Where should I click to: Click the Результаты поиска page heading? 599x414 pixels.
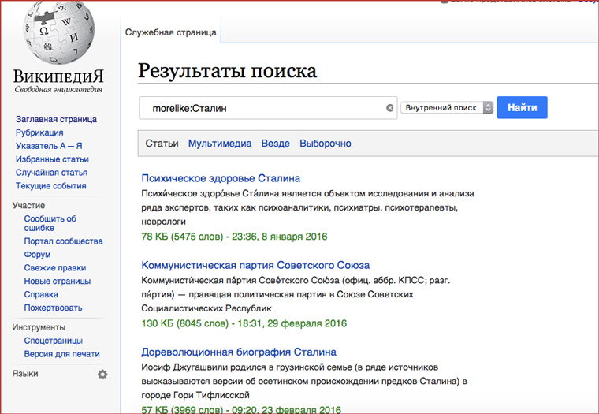[x=227, y=71]
